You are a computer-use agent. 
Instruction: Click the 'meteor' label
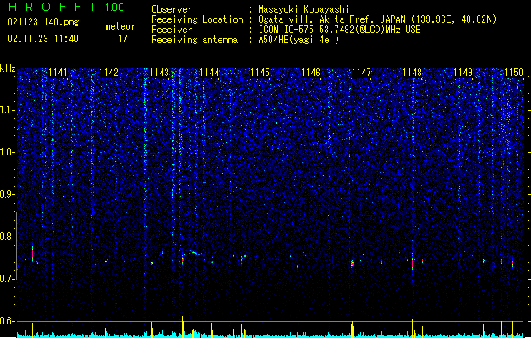(120, 26)
